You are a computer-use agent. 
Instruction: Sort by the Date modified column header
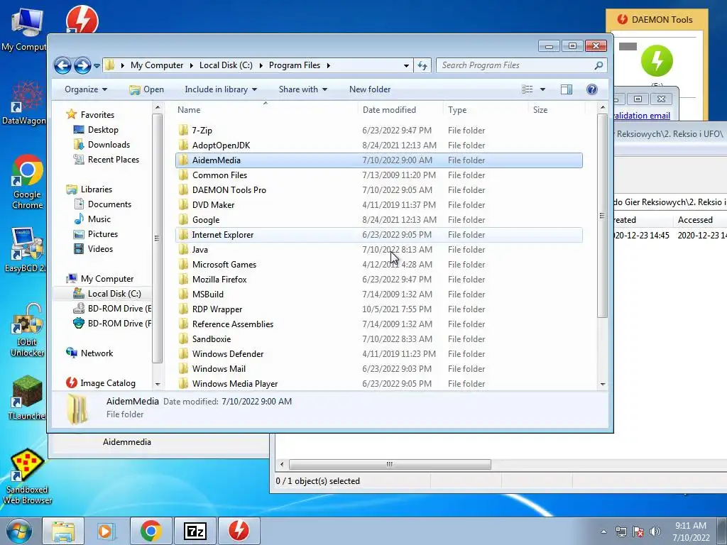click(400, 110)
